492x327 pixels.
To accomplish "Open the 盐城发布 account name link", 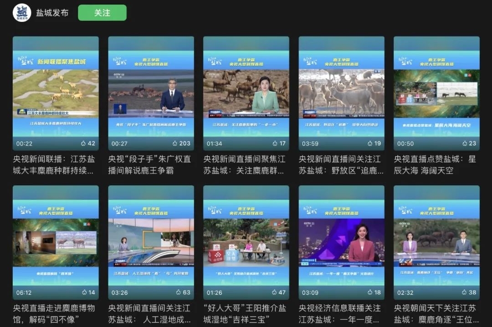I will [x=52, y=13].
